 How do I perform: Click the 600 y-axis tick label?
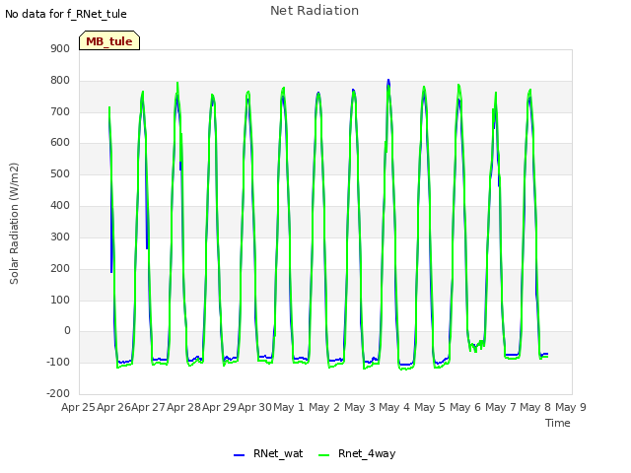(60, 143)
